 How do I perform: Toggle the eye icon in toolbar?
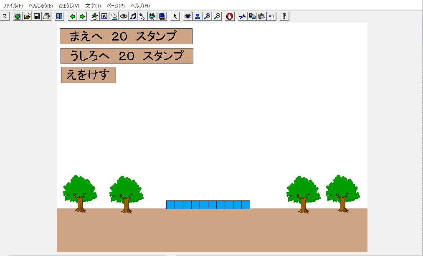click(x=188, y=16)
